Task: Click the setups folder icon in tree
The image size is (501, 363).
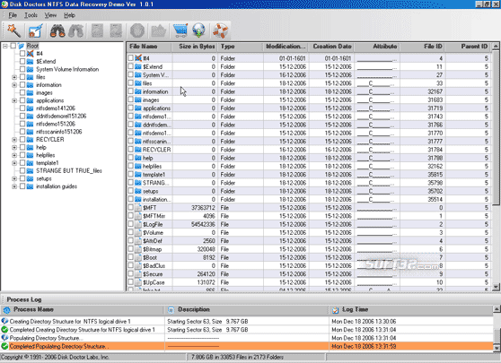Action: [30, 178]
